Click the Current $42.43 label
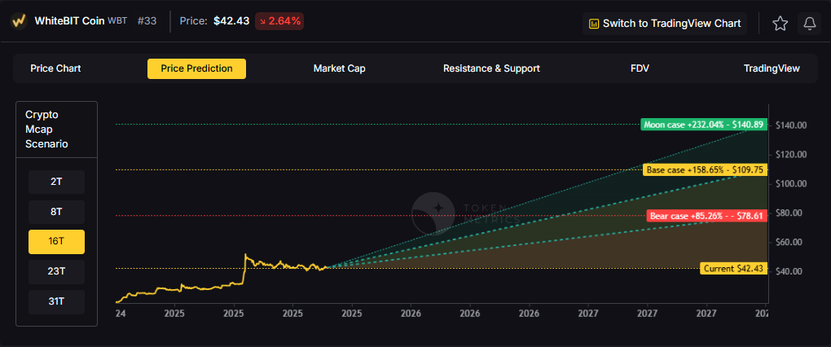Screen dimensions: 831x347 (x=733, y=269)
